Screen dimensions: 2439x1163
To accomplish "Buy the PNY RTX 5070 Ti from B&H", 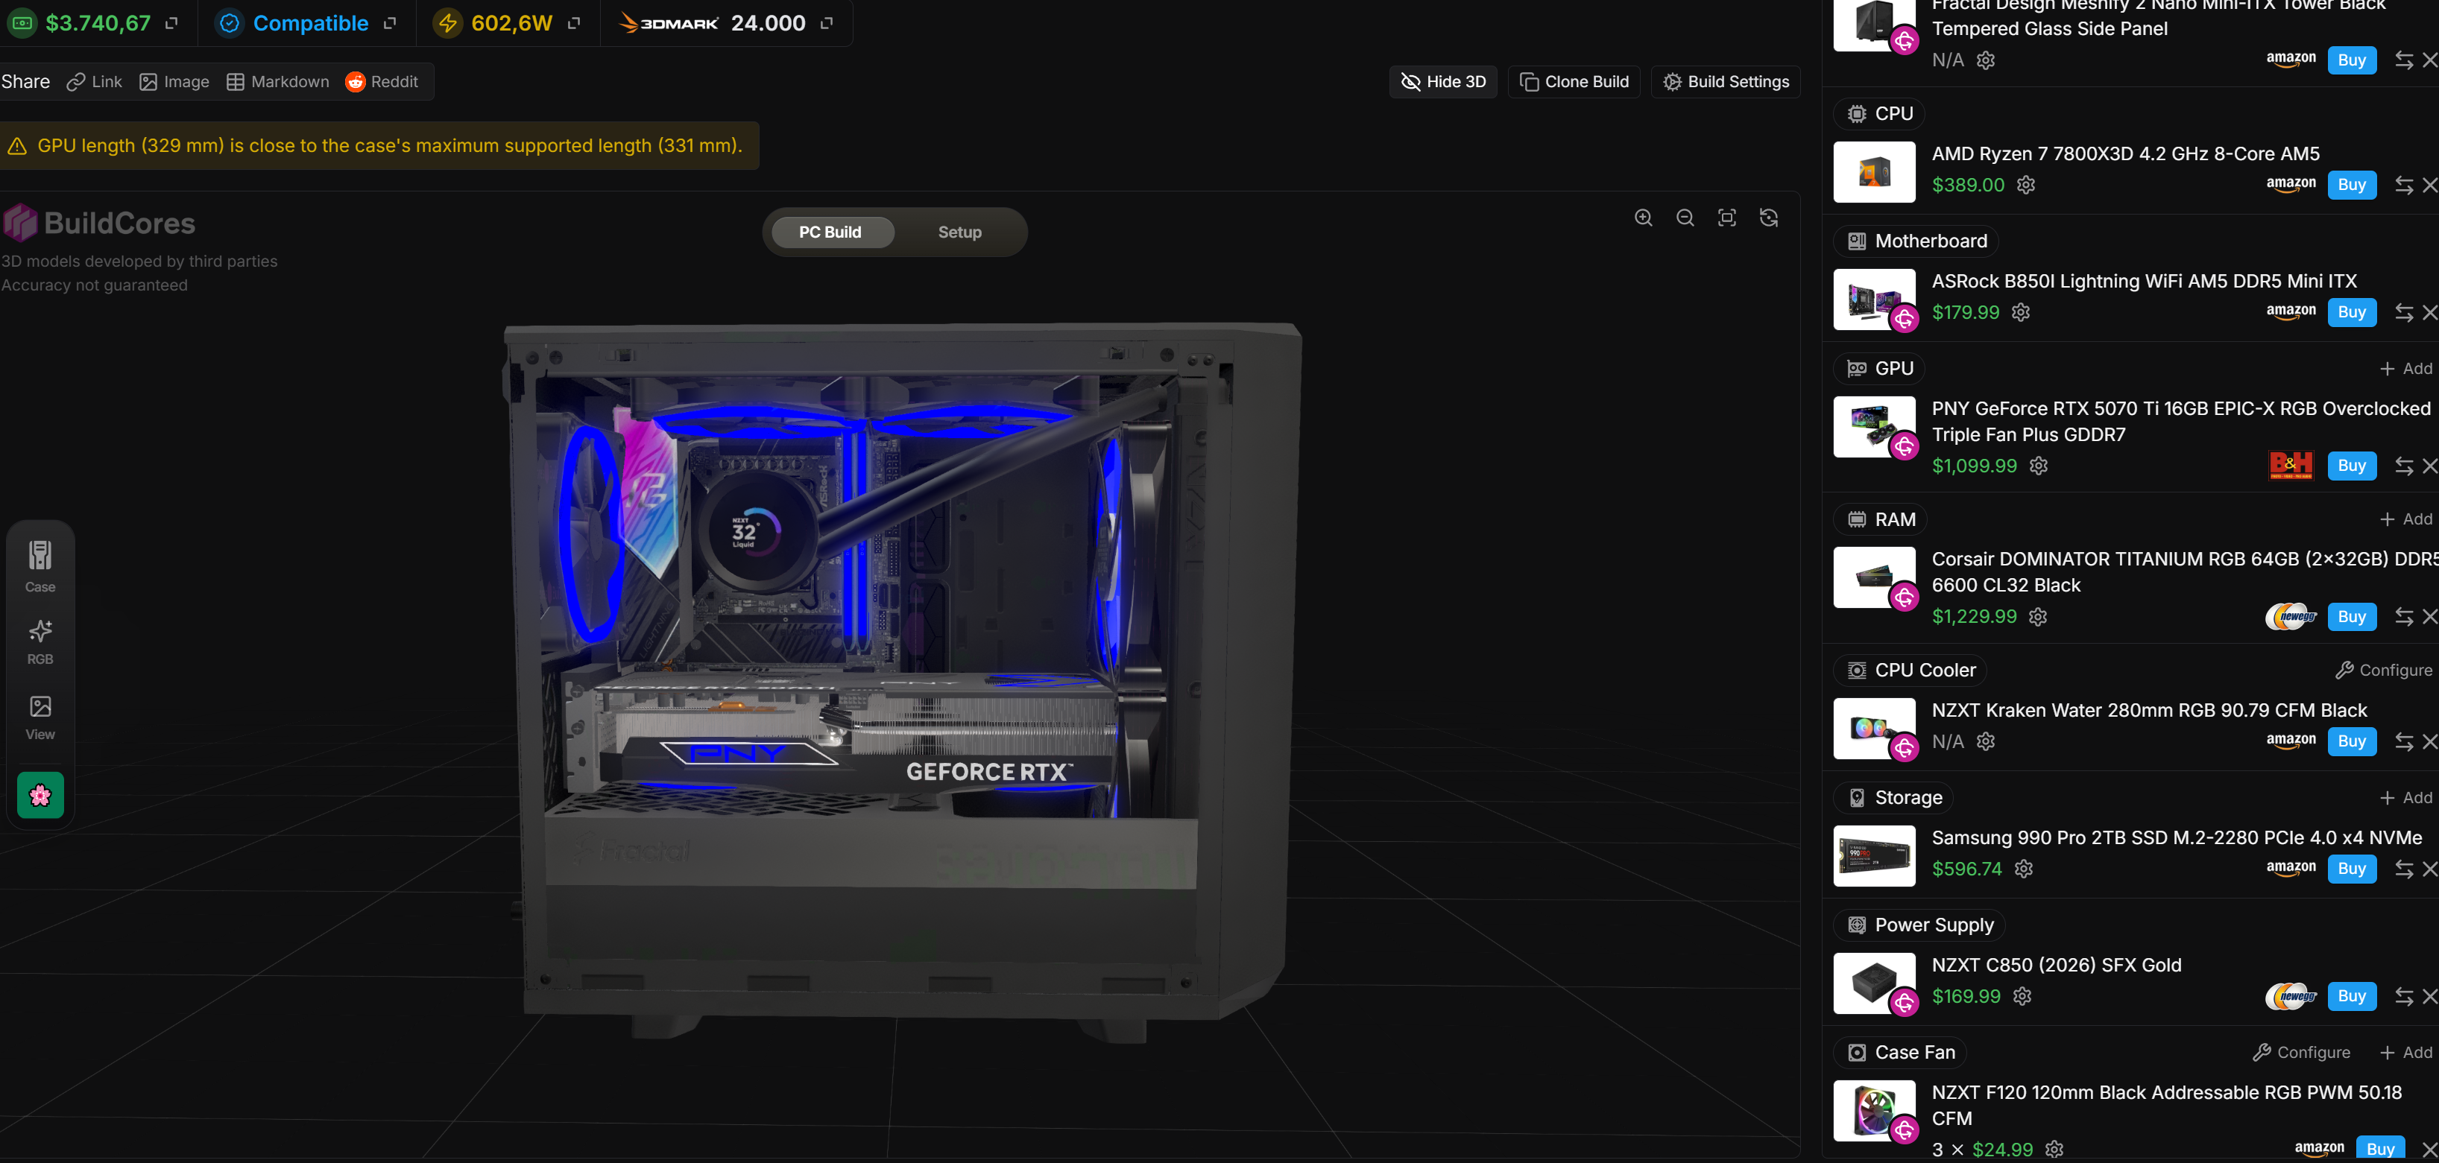I will 2352,466.
